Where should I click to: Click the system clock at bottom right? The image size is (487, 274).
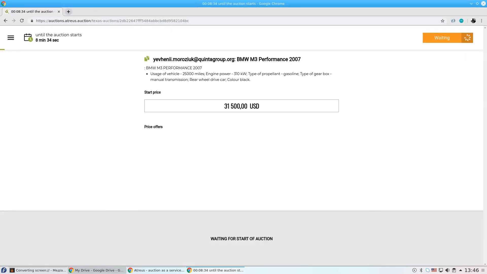pyautogui.click(x=472, y=270)
